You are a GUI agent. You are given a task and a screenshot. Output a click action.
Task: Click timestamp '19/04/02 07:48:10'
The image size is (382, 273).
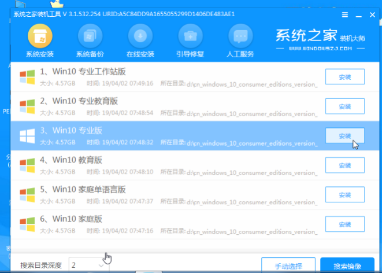click(128, 172)
